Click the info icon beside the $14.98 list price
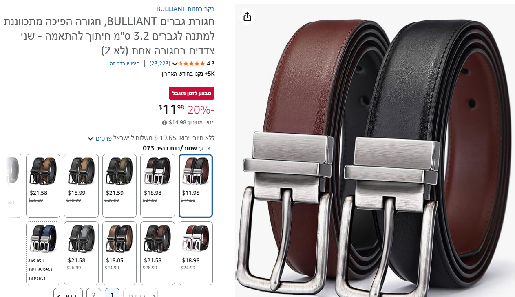Image resolution: width=515 pixels, height=297 pixels. (164, 123)
